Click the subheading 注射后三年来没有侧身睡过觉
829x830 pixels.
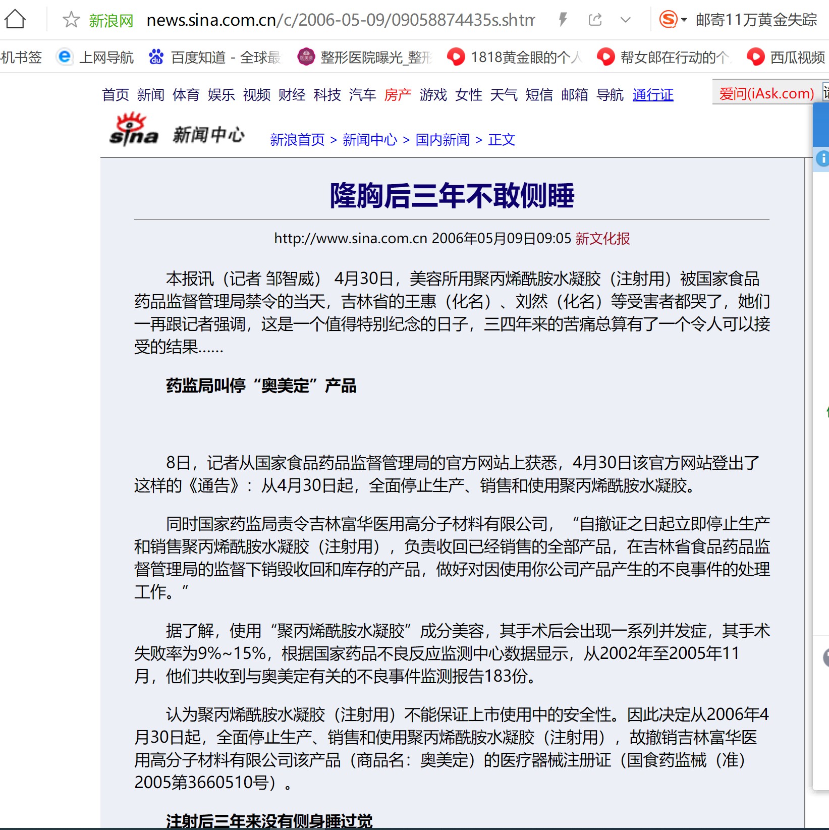coord(269,821)
